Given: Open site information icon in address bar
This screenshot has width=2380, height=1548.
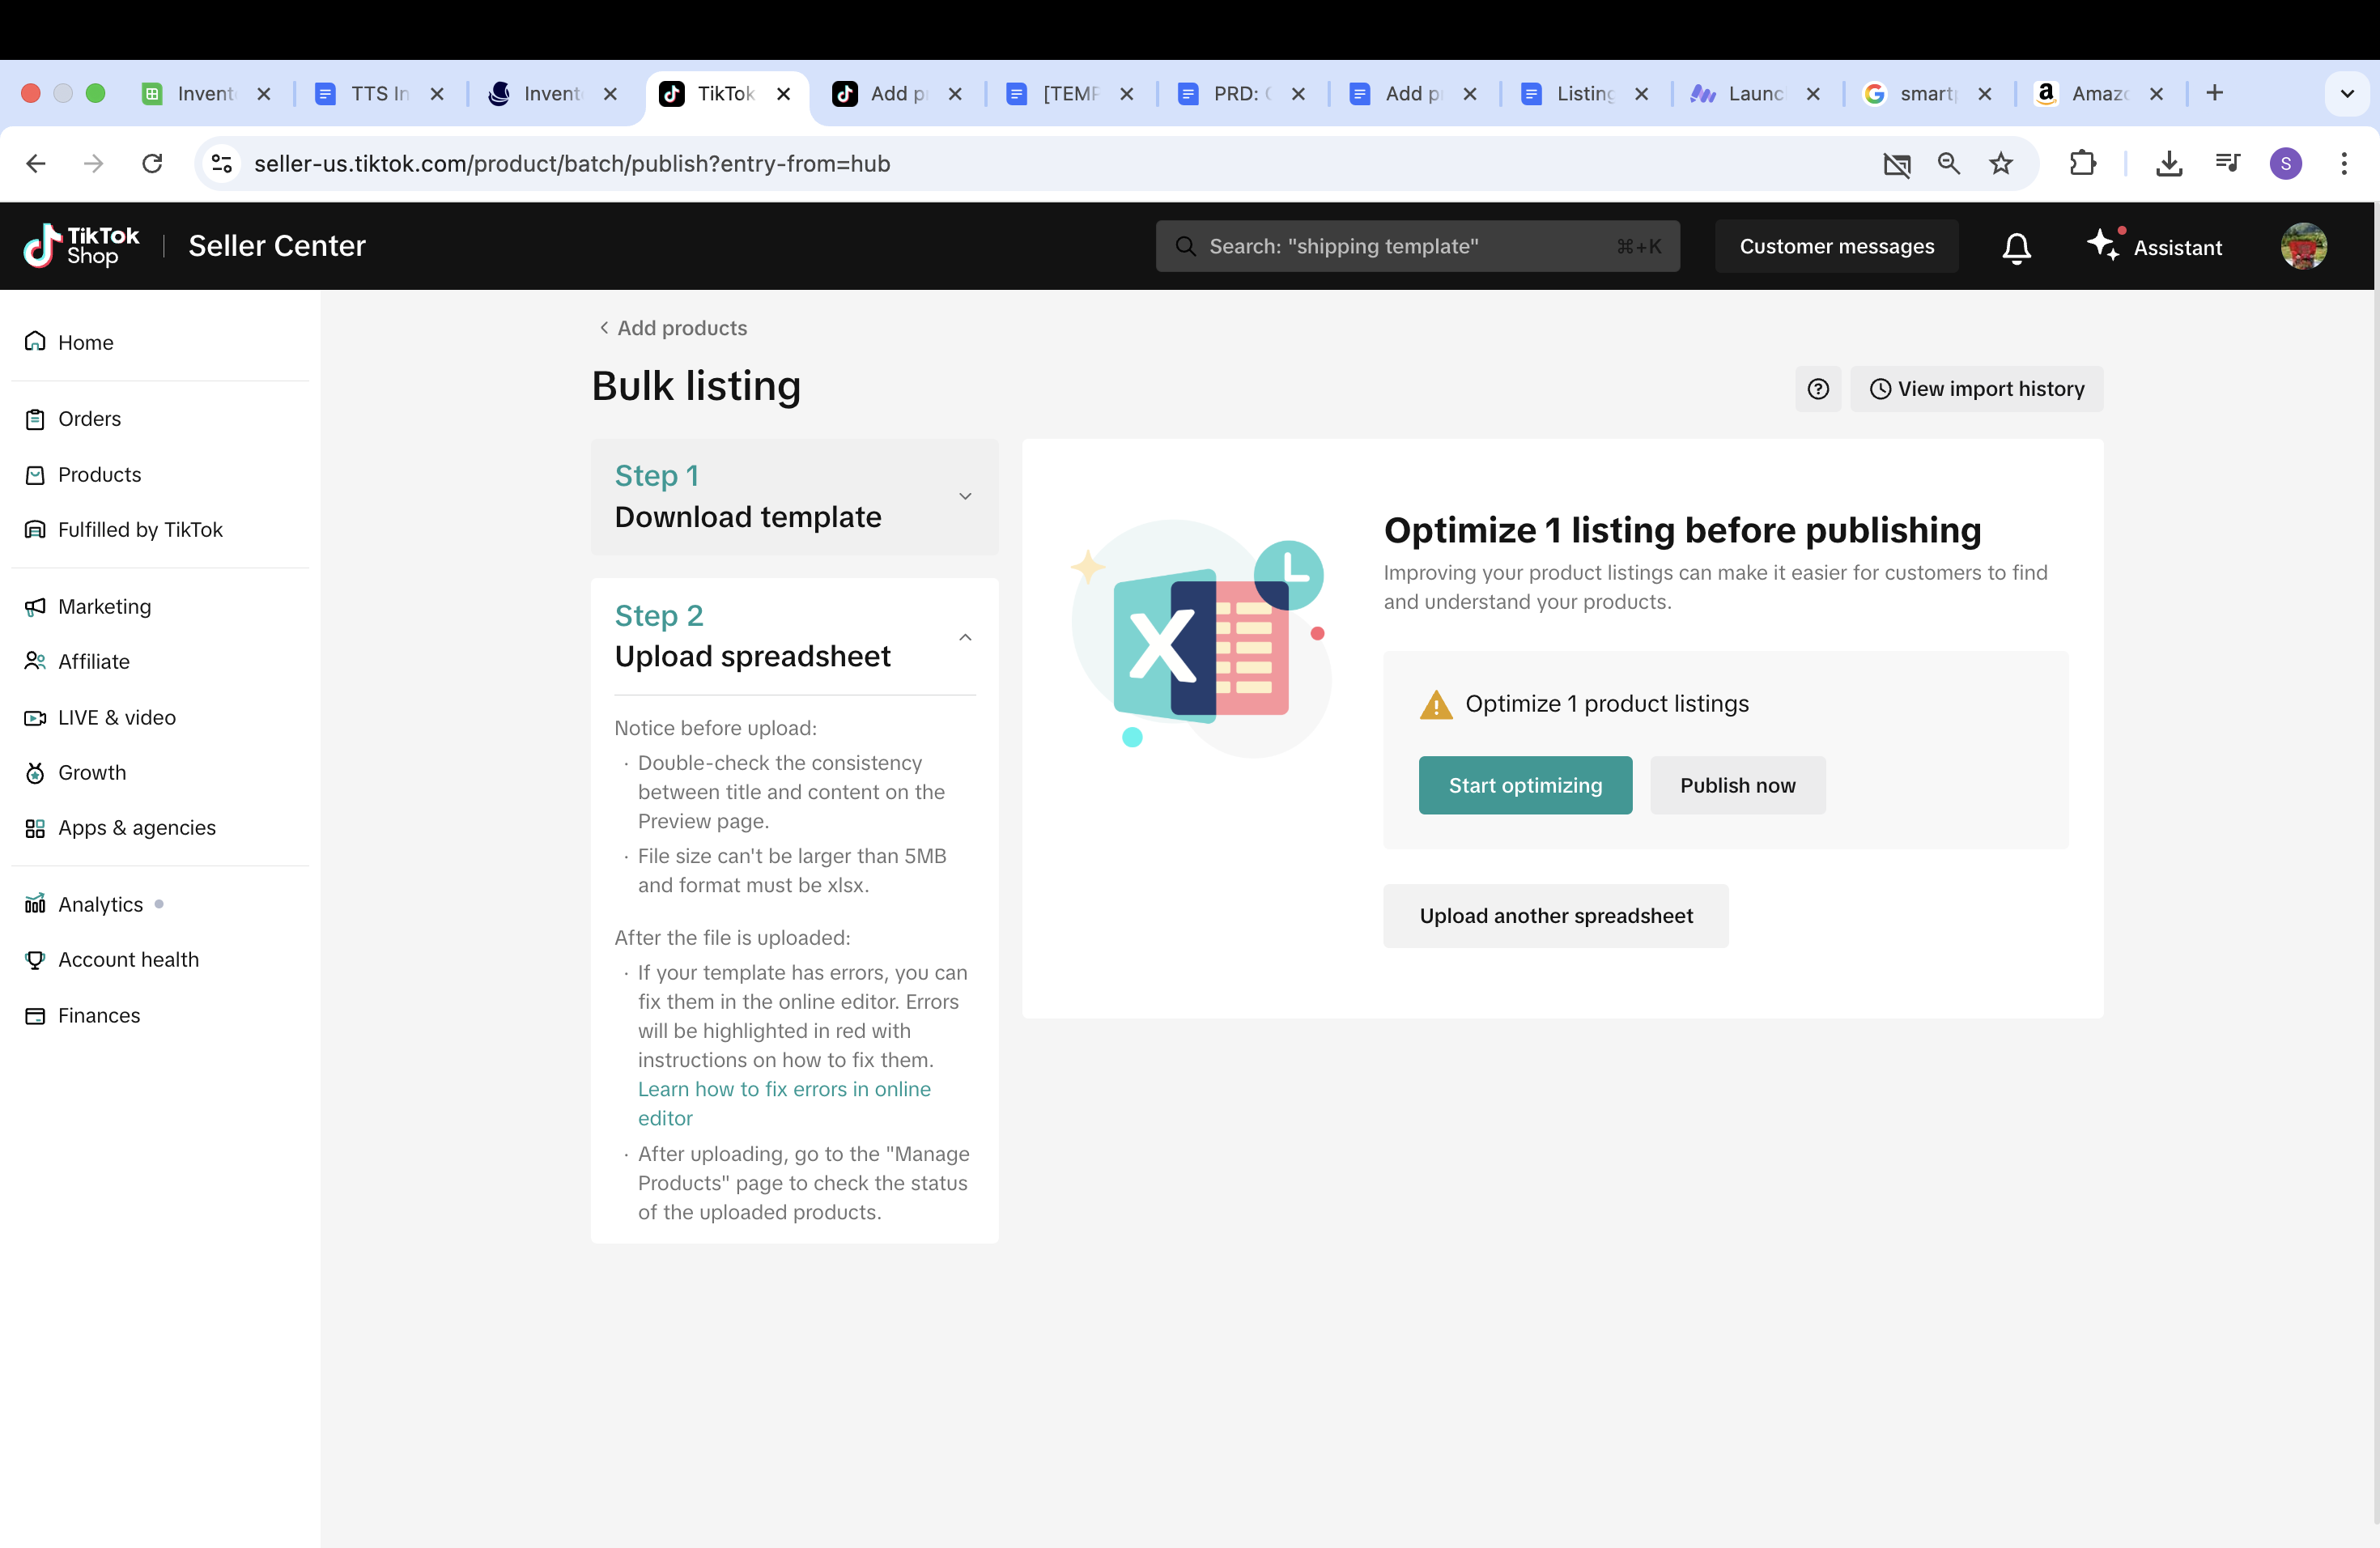Looking at the screenshot, I should coord(222,163).
